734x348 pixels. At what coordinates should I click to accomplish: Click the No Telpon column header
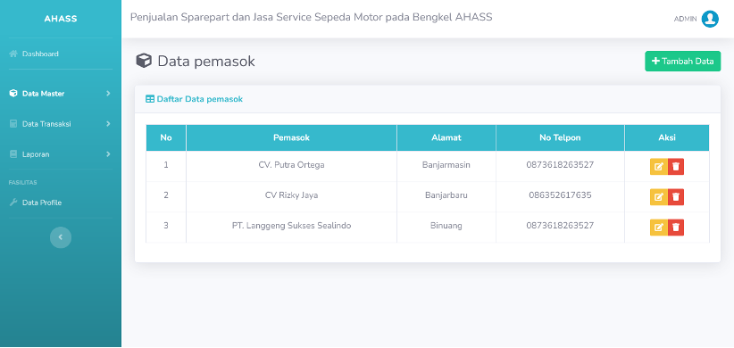[560, 137]
